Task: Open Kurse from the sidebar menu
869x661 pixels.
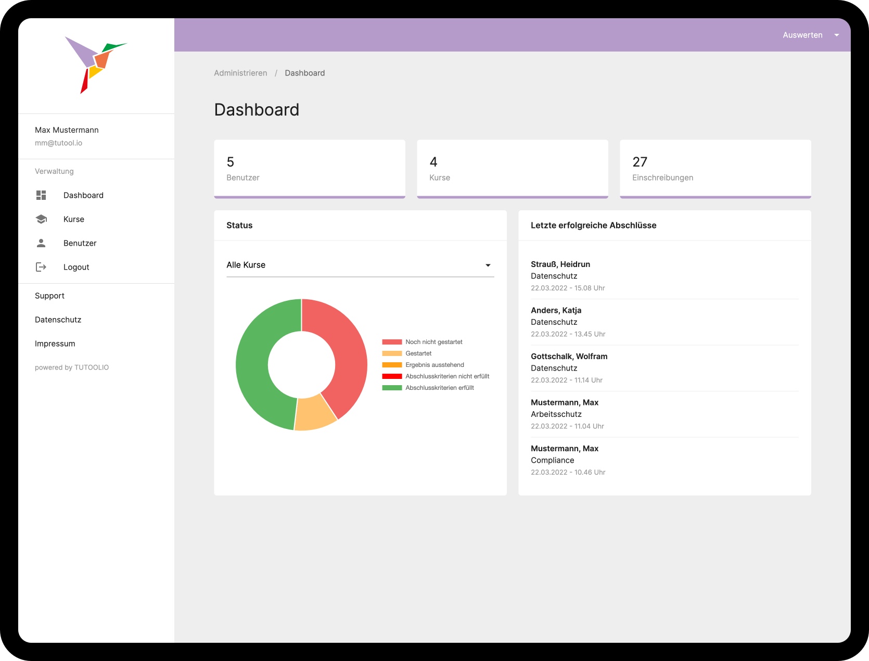Action: click(x=74, y=219)
